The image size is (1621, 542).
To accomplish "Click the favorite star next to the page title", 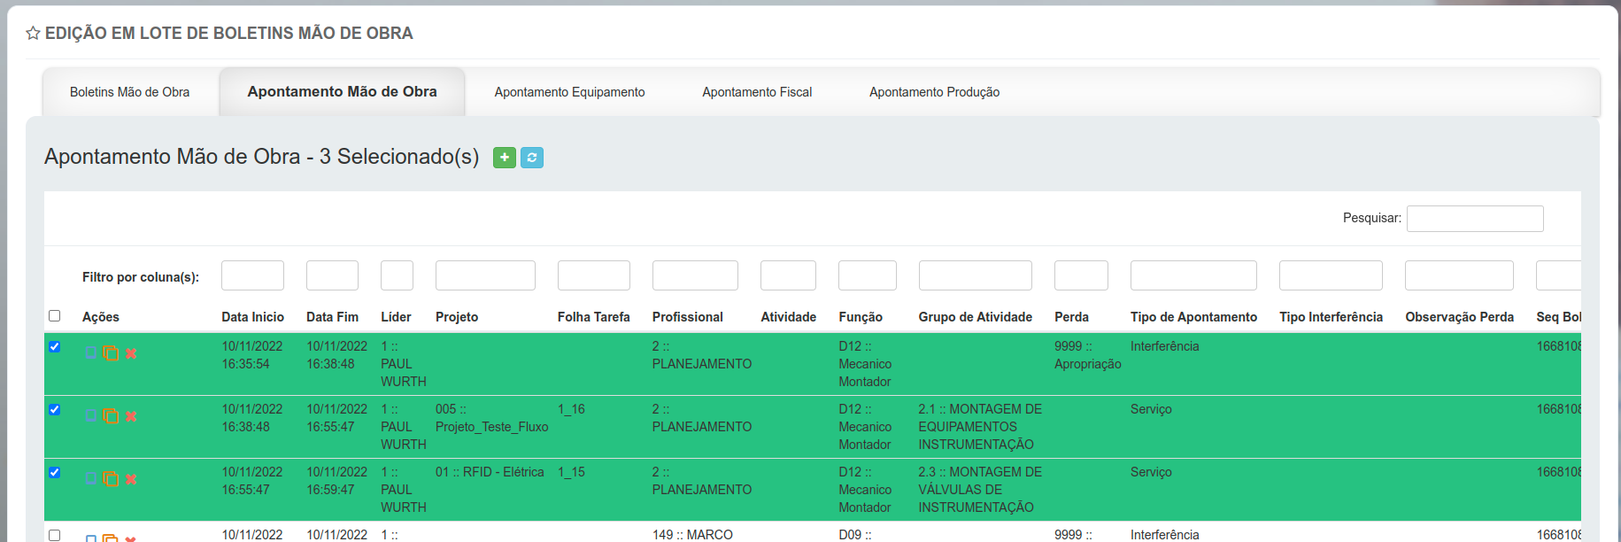I will [33, 34].
